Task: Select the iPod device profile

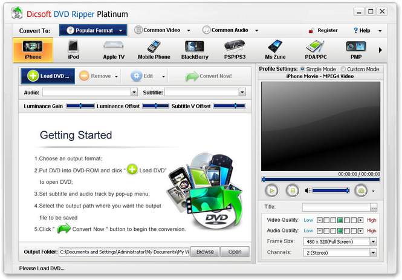Action: tap(73, 50)
